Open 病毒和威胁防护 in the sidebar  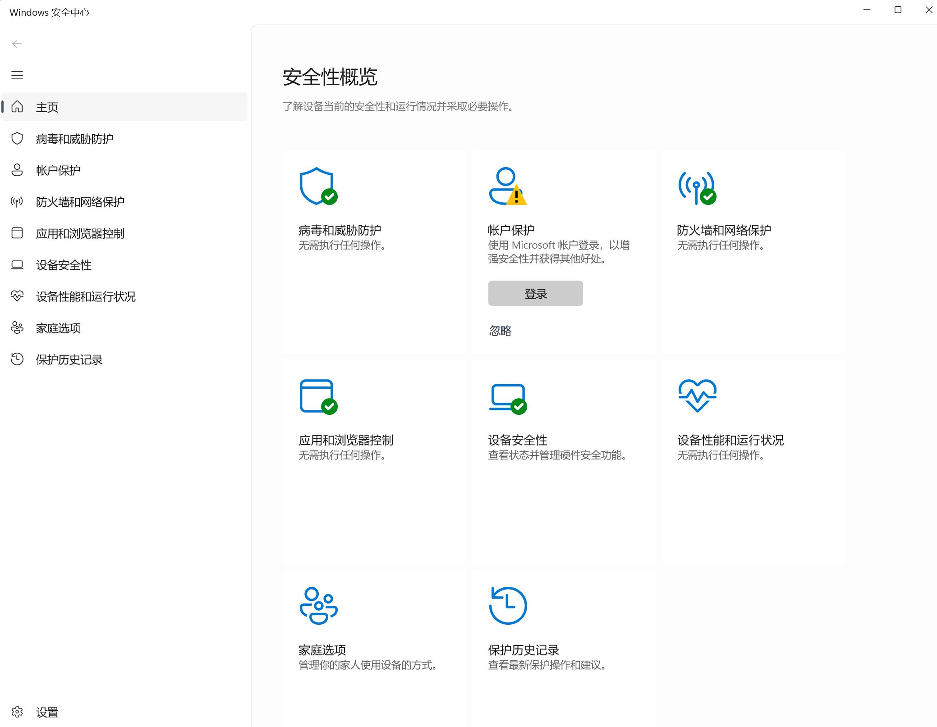click(x=74, y=139)
